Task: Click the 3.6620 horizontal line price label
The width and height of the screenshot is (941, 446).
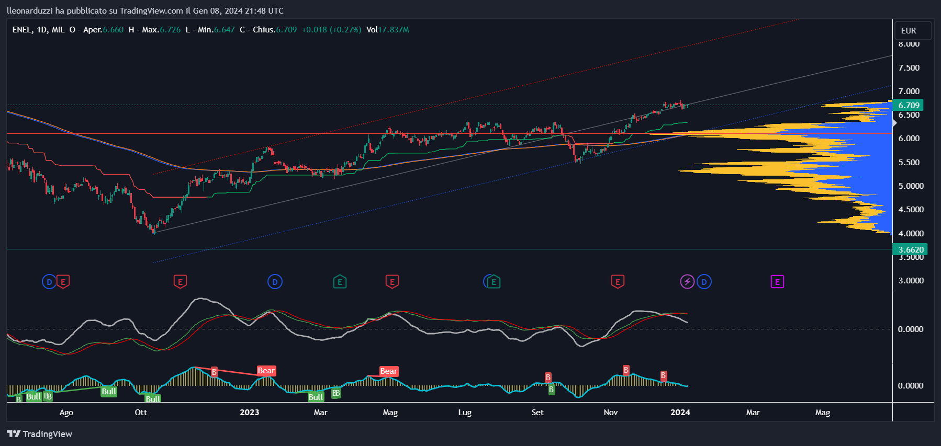Action: point(911,249)
